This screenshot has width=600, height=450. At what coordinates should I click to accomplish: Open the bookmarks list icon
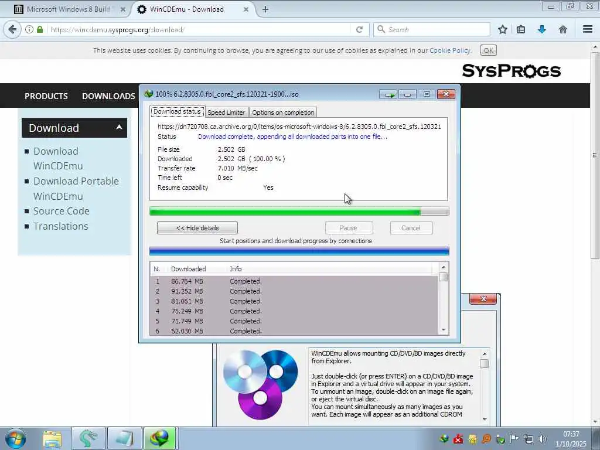pos(521,29)
